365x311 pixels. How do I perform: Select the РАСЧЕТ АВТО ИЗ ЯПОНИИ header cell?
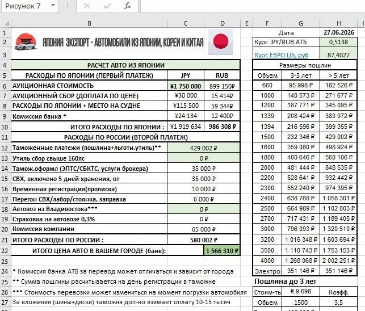point(125,65)
